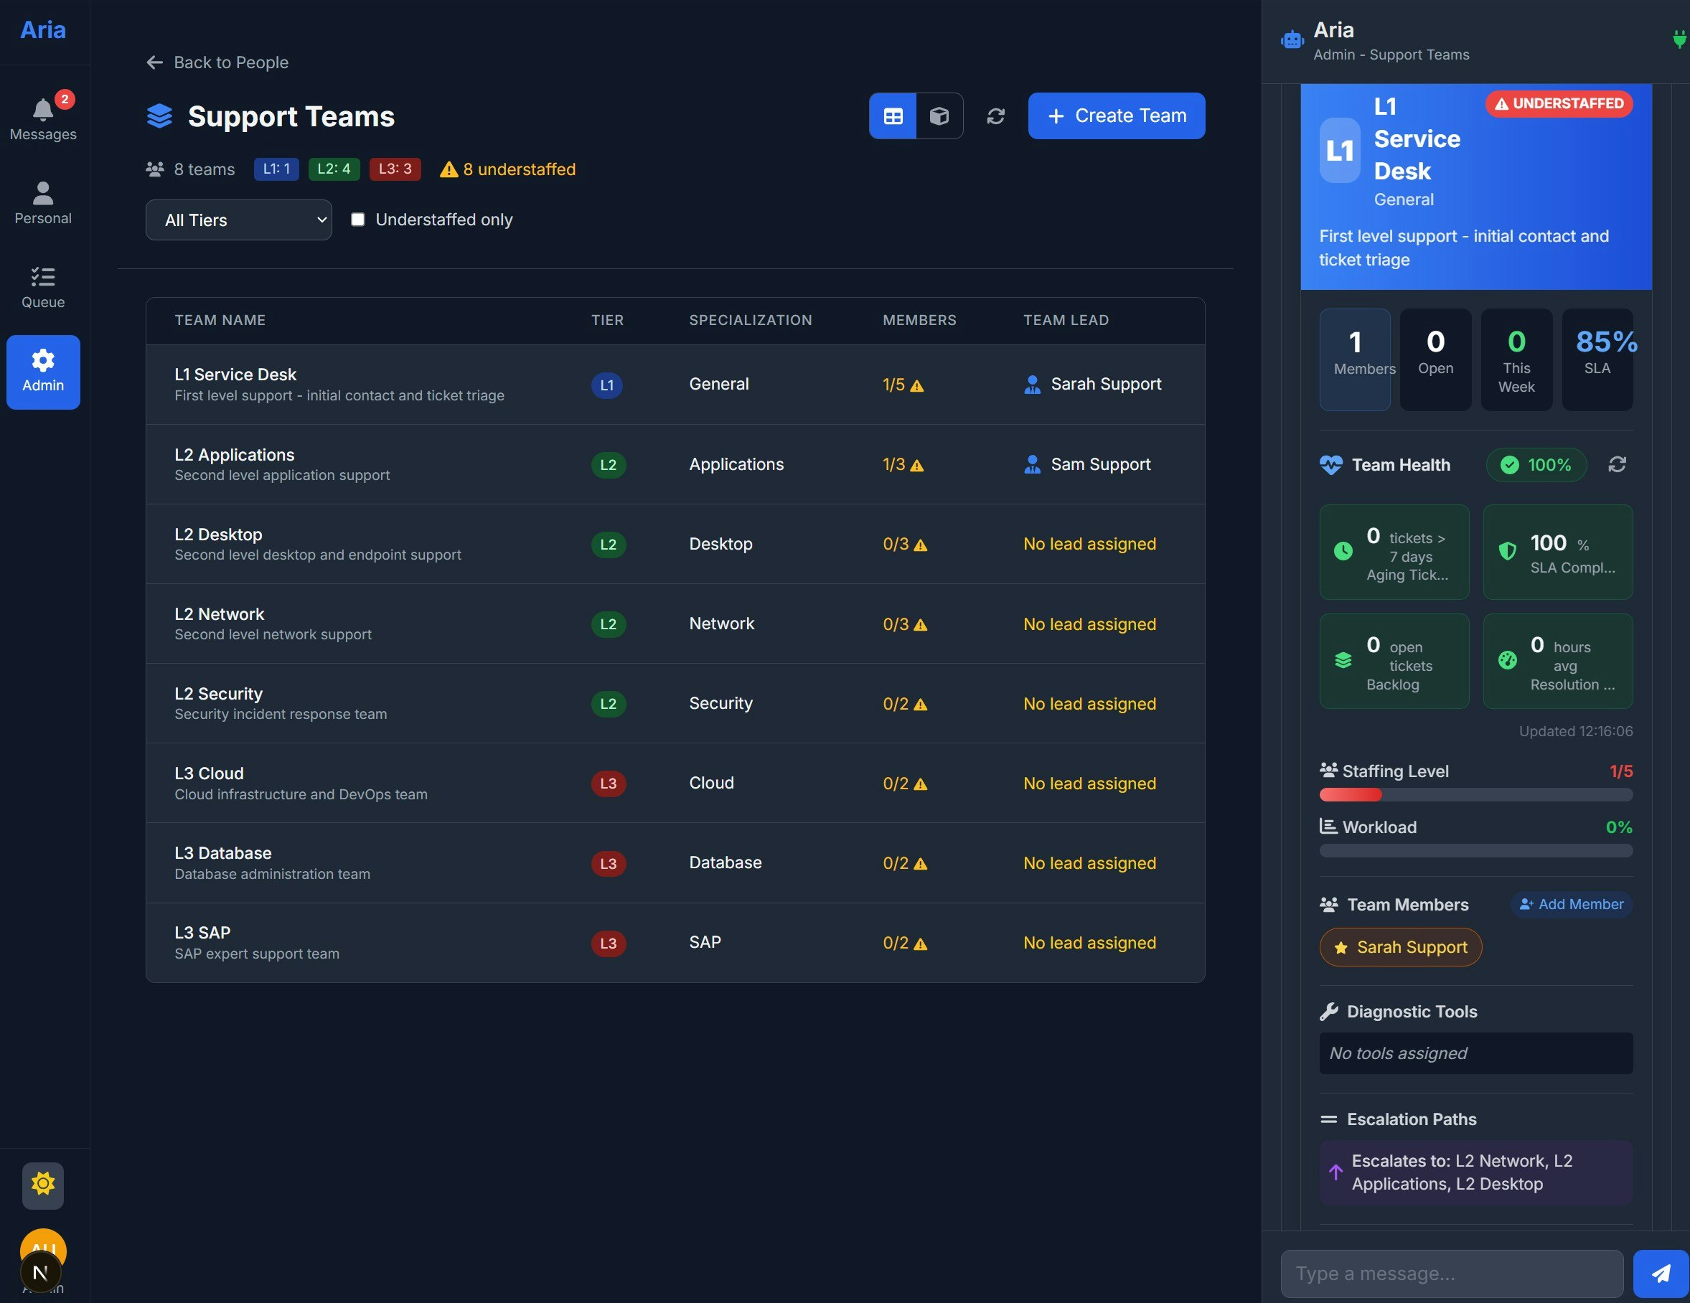
Task: Select the Personal section in the sidebar
Action: coord(42,203)
